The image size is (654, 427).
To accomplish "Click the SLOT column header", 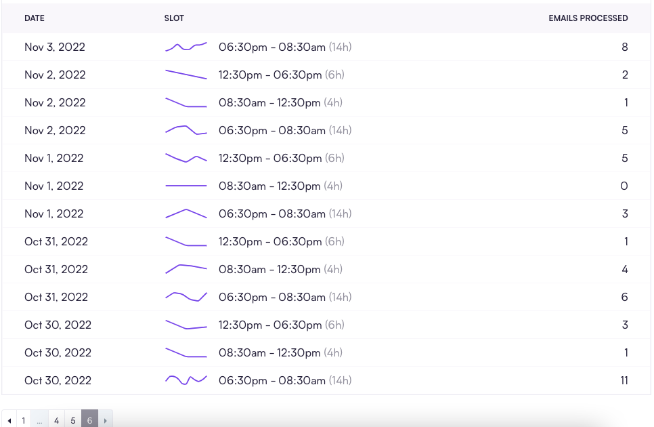I will 175,18.
